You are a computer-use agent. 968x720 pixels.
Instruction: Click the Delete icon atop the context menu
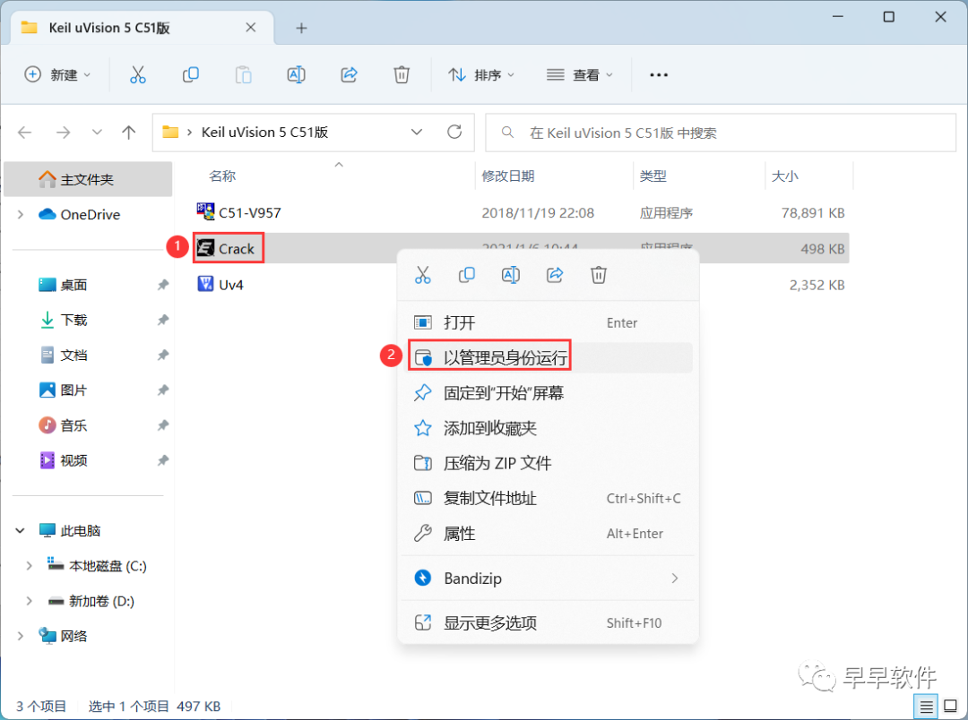point(598,275)
